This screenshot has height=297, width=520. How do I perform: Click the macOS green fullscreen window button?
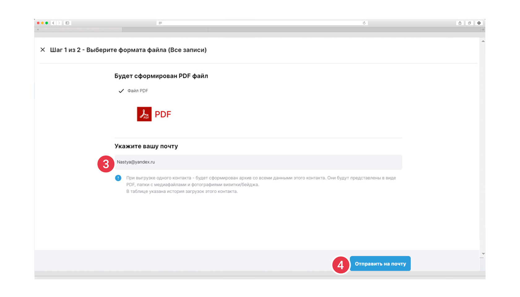tap(47, 23)
